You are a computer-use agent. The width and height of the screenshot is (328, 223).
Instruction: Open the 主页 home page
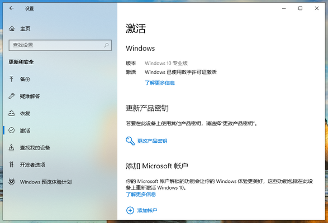25,28
